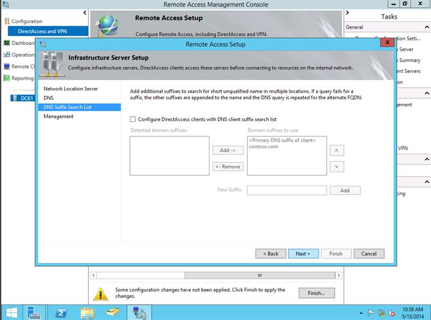The height and width of the screenshot is (320, 431).
Task: Collapse the General tasks section
Action: pyautogui.click(x=426, y=27)
